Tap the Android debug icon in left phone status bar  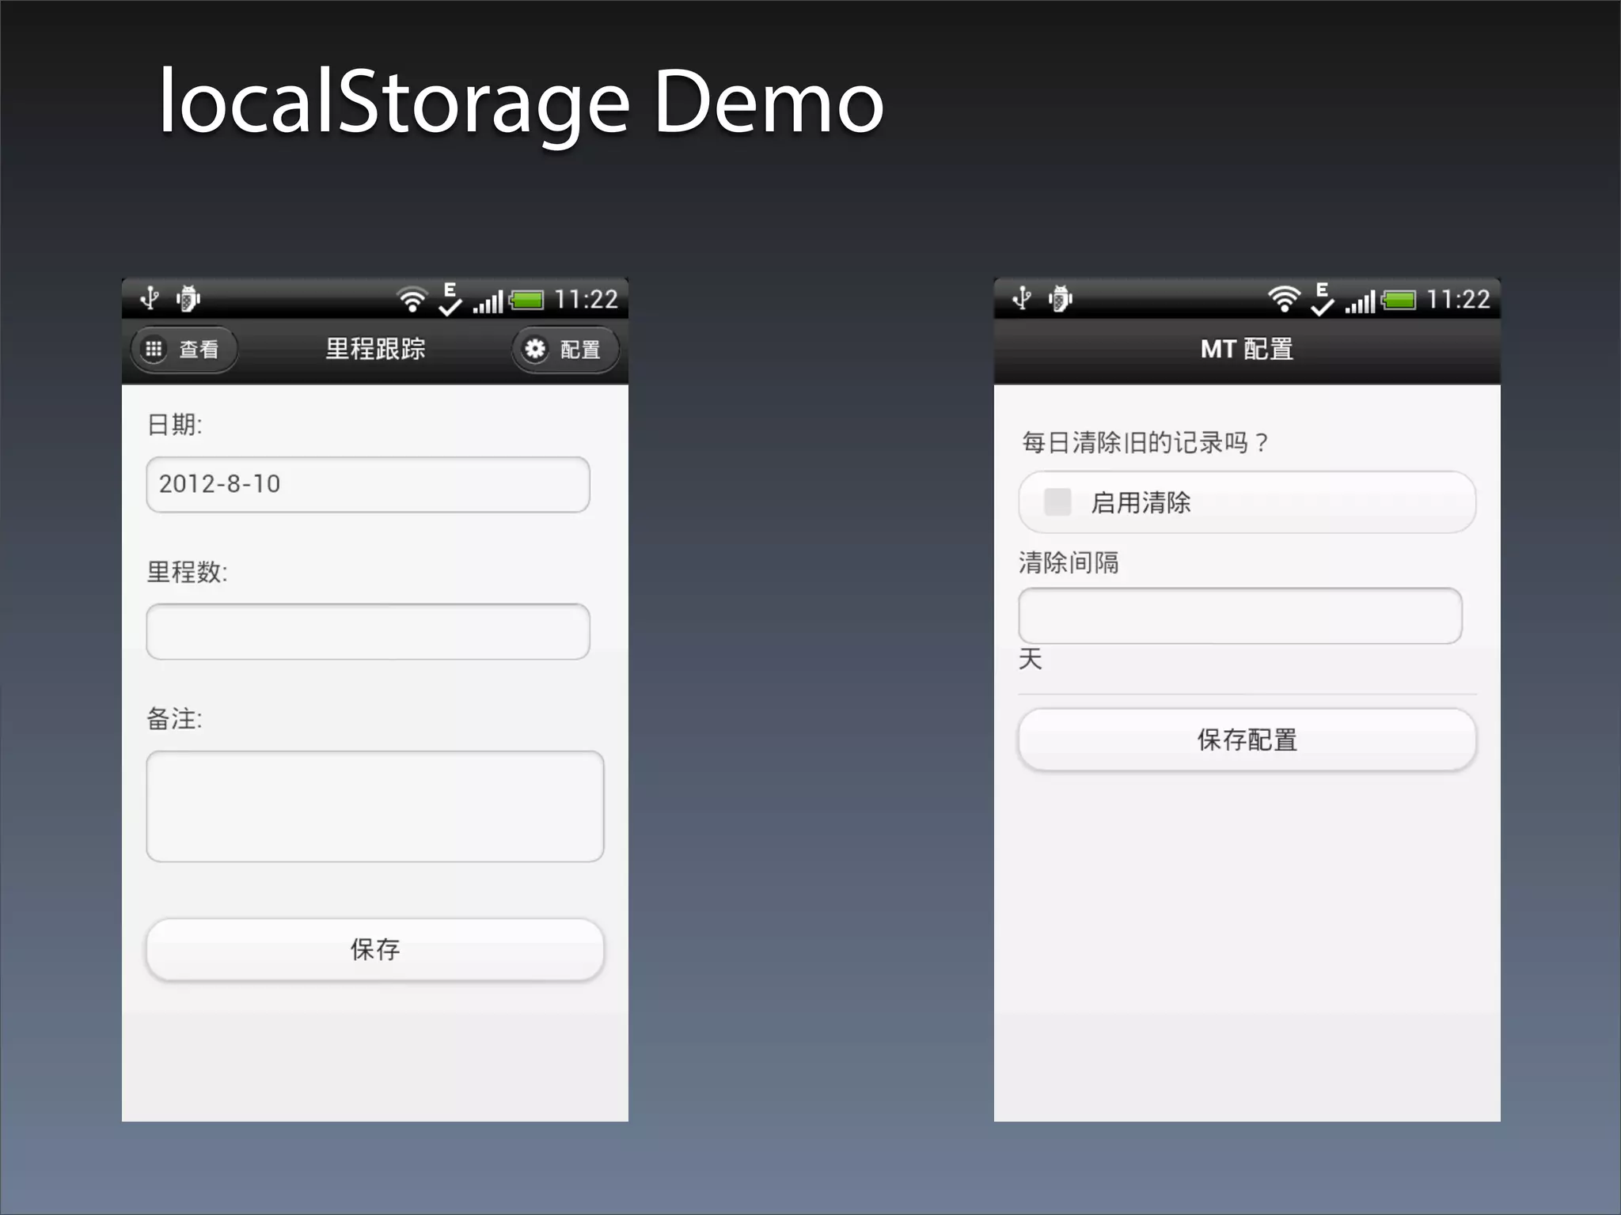click(188, 299)
